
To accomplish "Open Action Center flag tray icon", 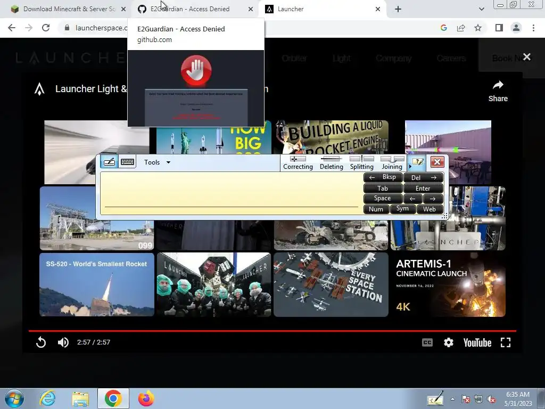I will click(x=465, y=399).
